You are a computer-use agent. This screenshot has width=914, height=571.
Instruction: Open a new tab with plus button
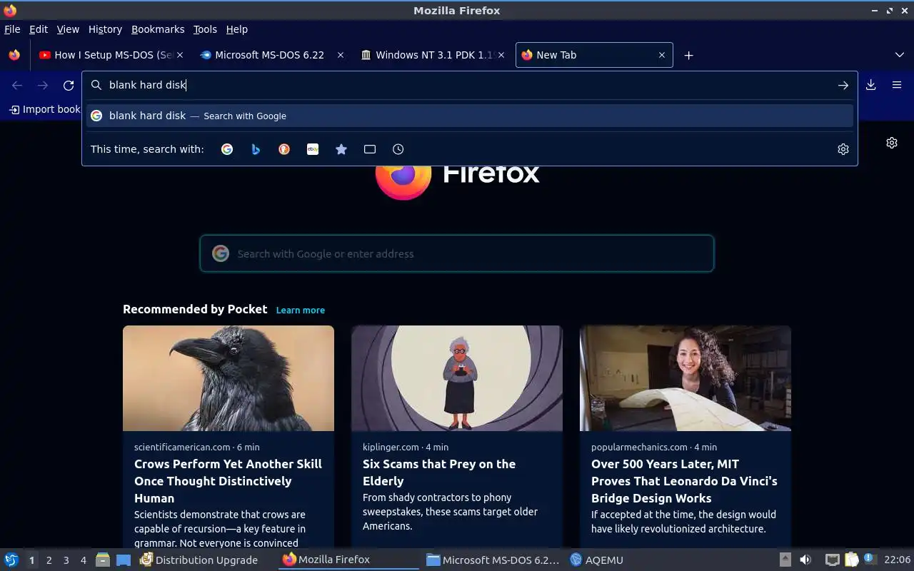pos(688,55)
